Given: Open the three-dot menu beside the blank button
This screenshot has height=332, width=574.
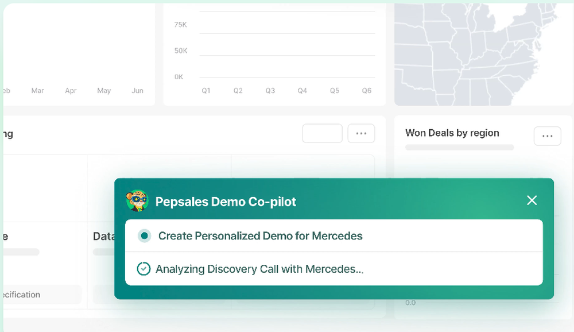Looking at the screenshot, I should point(361,133).
